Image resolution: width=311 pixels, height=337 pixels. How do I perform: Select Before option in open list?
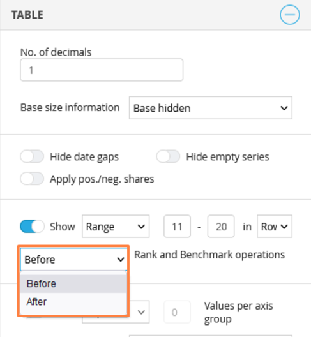73,283
